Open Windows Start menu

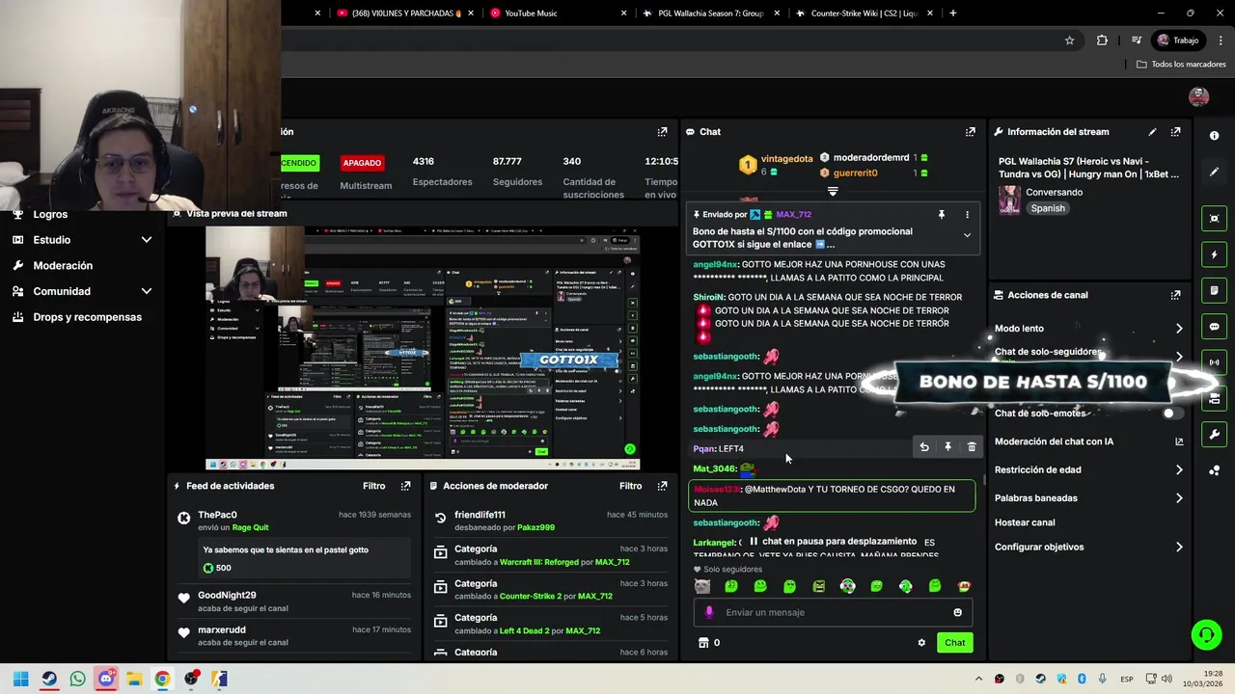click(x=21, y=679)
